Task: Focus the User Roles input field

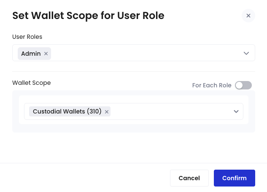Action: [143, 53]
